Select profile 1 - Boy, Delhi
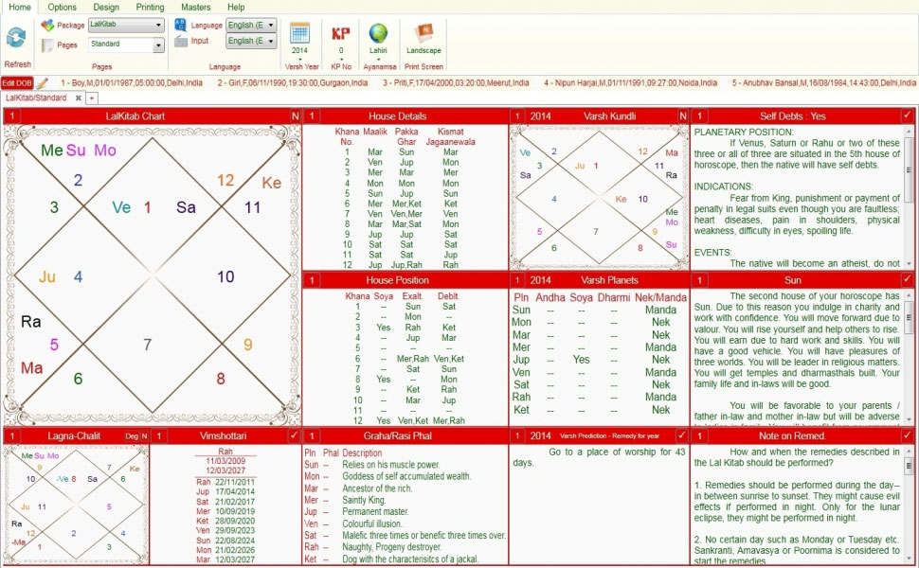919x568 pixels. [x=132, y=83]
